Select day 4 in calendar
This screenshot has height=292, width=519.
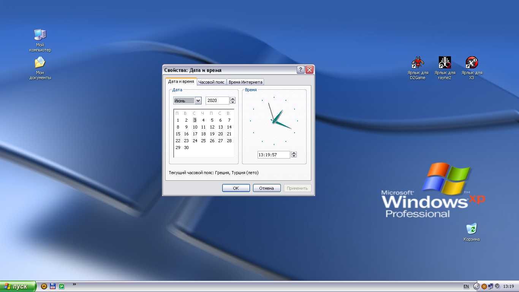coord(203,120)
